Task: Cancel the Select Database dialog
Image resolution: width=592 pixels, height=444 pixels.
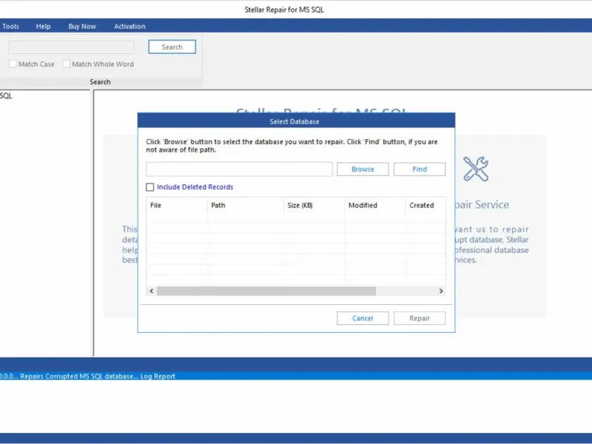Action: tap(363, 318)
